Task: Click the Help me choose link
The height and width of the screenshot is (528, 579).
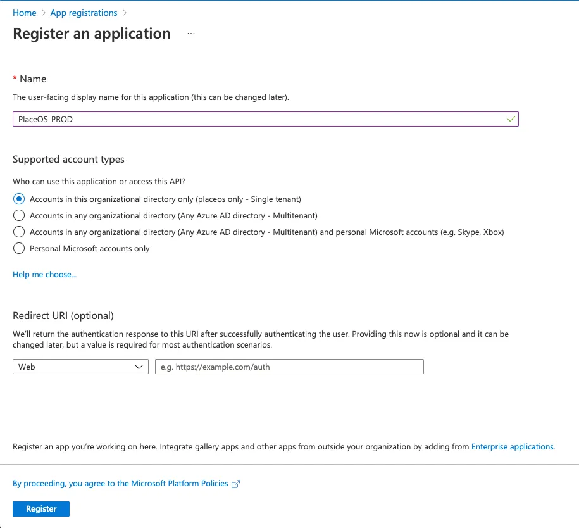Action: coord(44,274)
